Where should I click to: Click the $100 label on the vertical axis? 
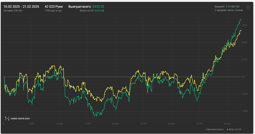pos(244,59)
